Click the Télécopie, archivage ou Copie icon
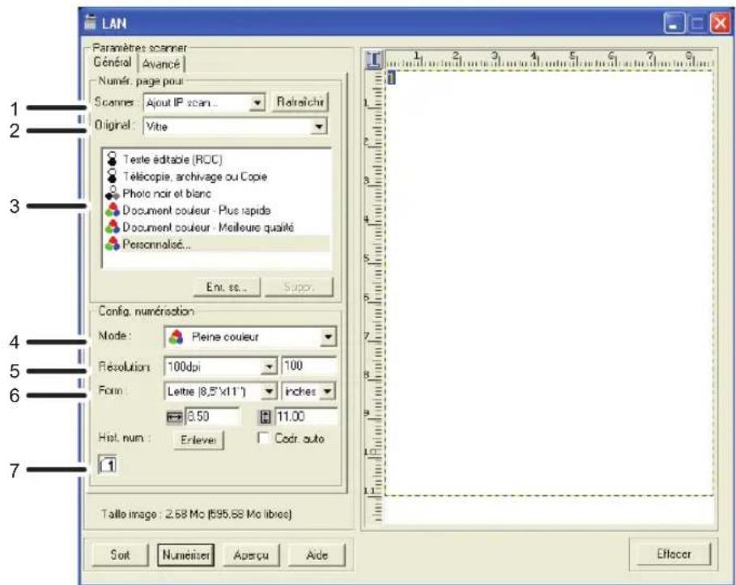 point(112,176)
